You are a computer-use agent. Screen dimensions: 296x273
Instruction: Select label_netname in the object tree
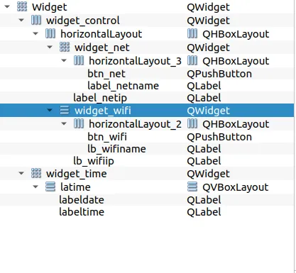(147, 86)
